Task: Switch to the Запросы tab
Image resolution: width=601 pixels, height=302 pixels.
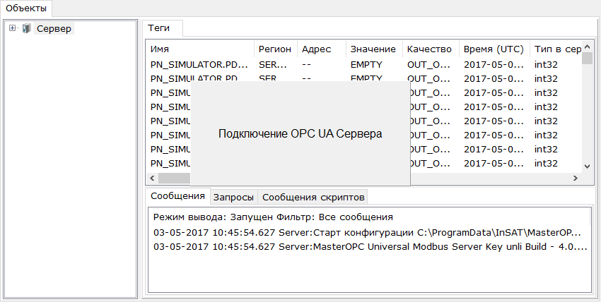Action: [233, 198]
